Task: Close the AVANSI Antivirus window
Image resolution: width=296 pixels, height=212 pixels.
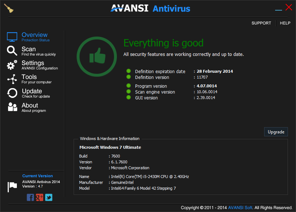Action: (x=289, y=7)
